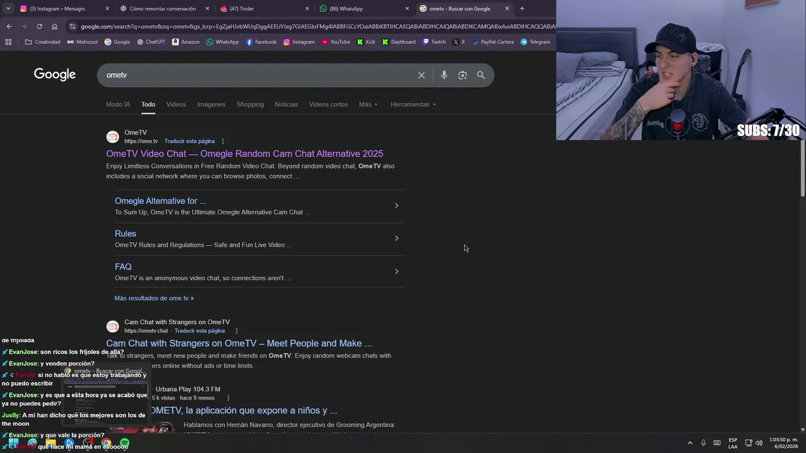Open the Kick bookmark
The width and height of the screenshot is (806, 453).
[x=366, y=42]
